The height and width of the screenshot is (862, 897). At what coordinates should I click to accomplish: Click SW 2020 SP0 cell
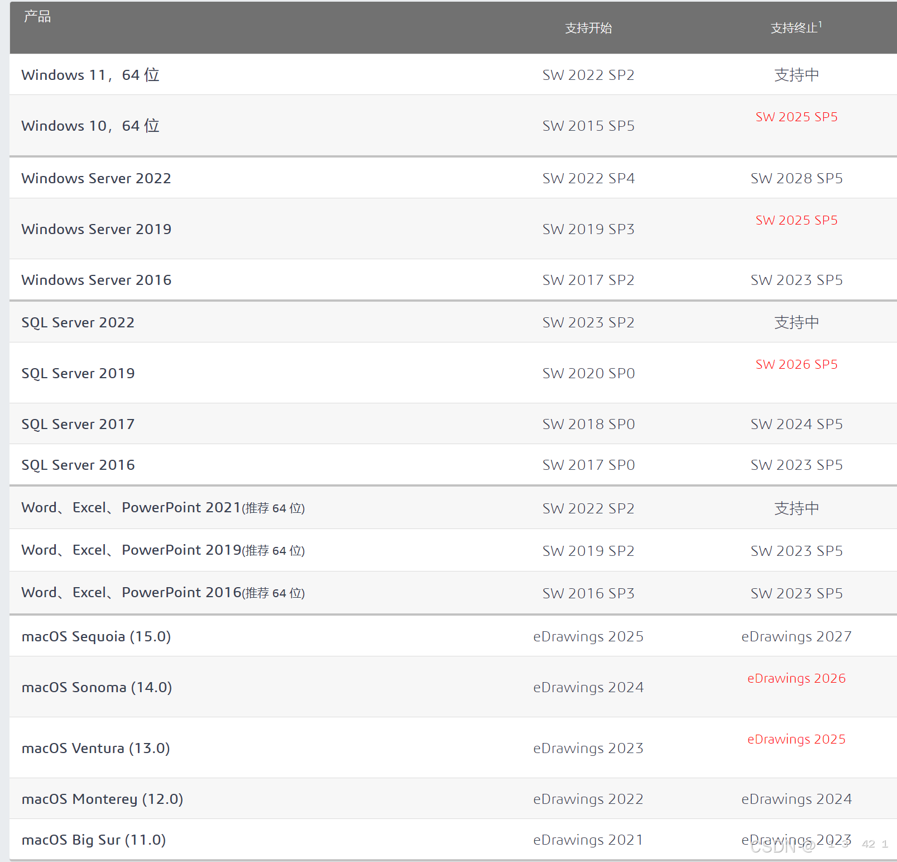pos(588,373)
